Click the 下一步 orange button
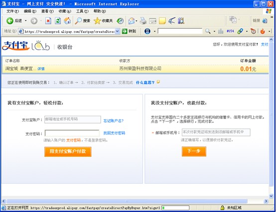Viewport: 276px width, 212px height. tap(194, 151)
